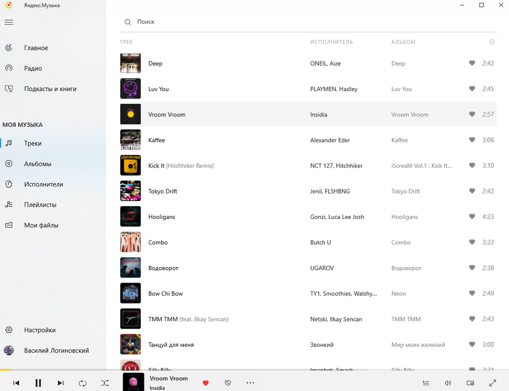This screenshot has height=391, width=509.
Task: Dislike current track crossed heart
Action: click(x=228, y=383)
